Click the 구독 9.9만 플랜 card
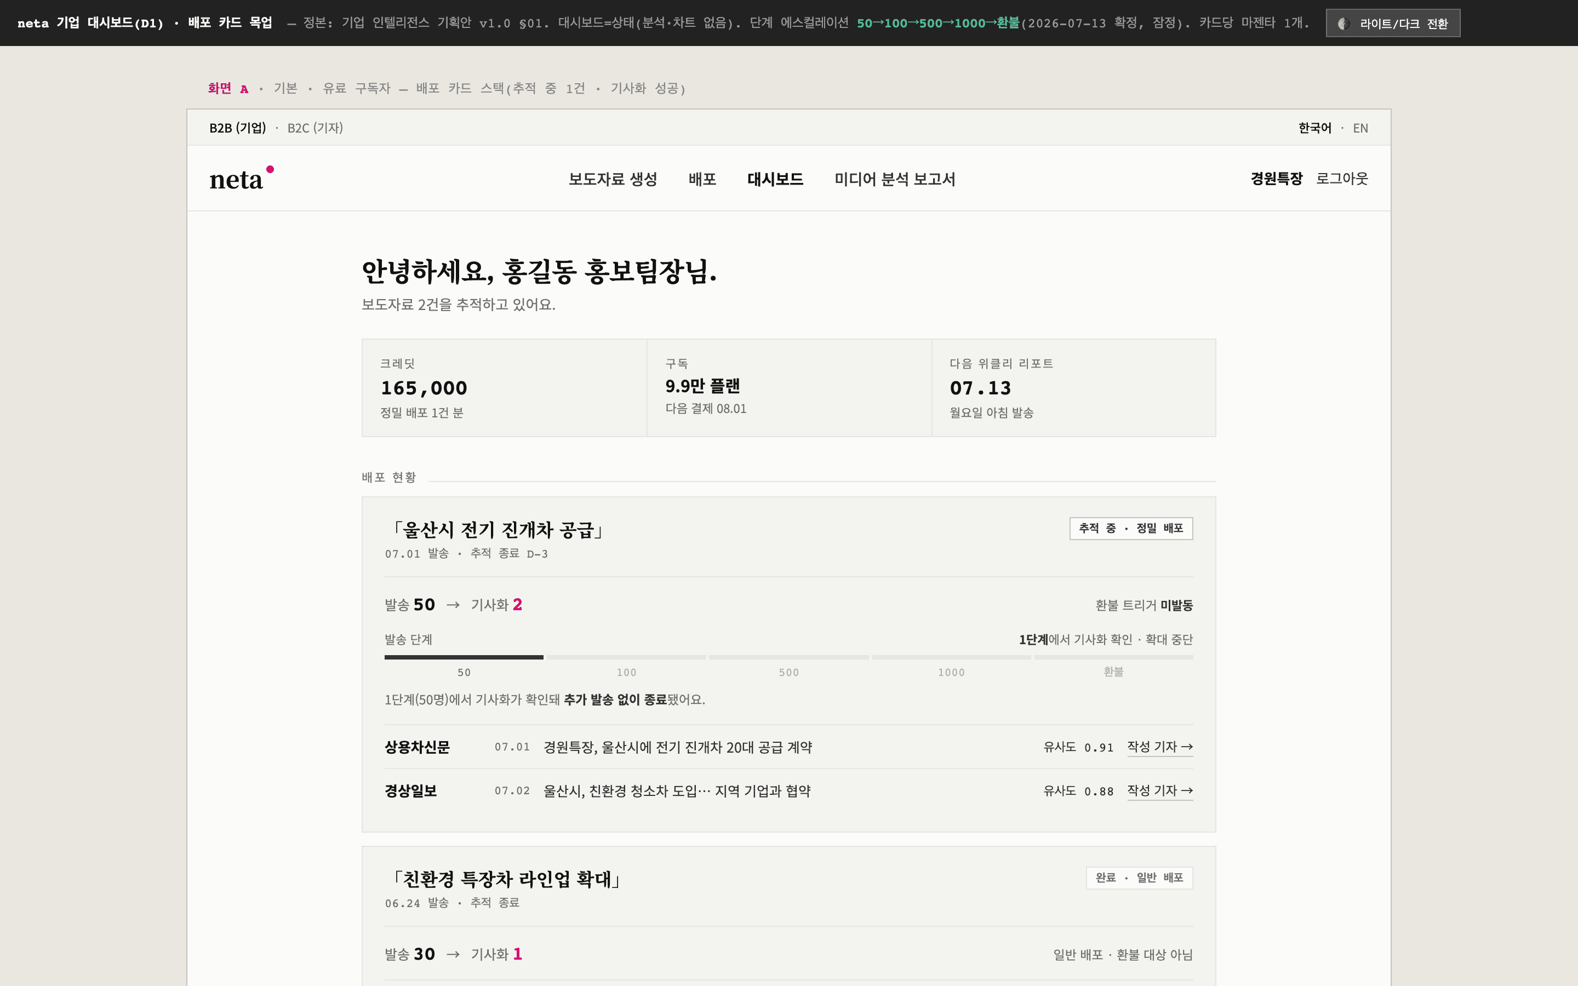Screen dimensions: 1578x986 pos(789,387)
